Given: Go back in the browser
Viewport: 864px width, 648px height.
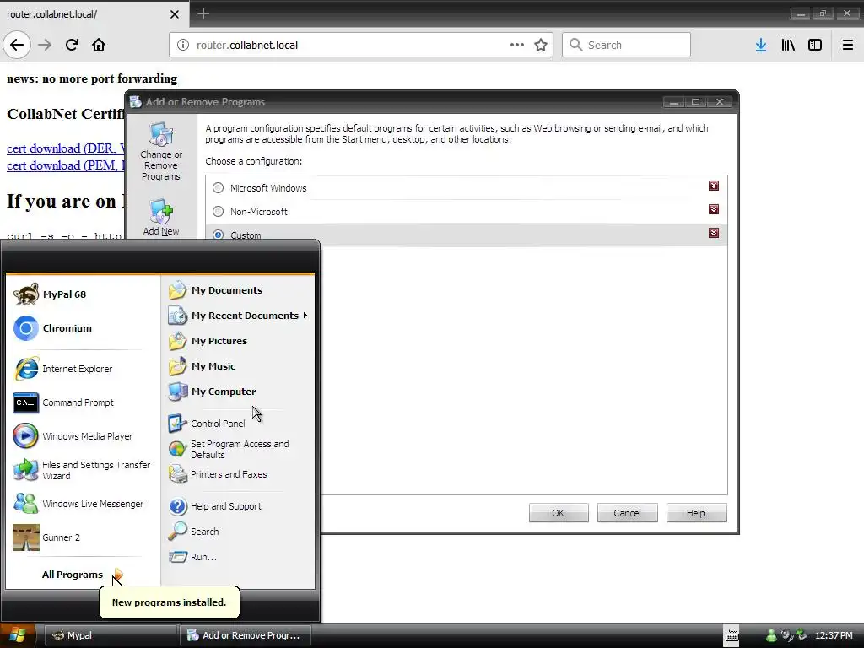Looking at the screenshot, I should click(x=17, y=45).
